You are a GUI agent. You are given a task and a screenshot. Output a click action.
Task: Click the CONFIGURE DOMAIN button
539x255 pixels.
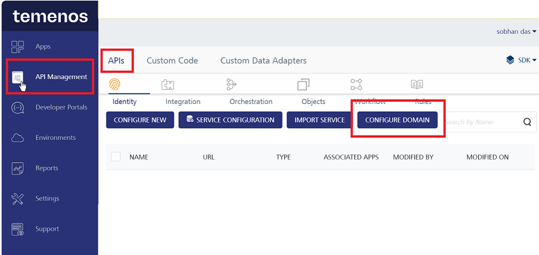click(x=398, y=120)
